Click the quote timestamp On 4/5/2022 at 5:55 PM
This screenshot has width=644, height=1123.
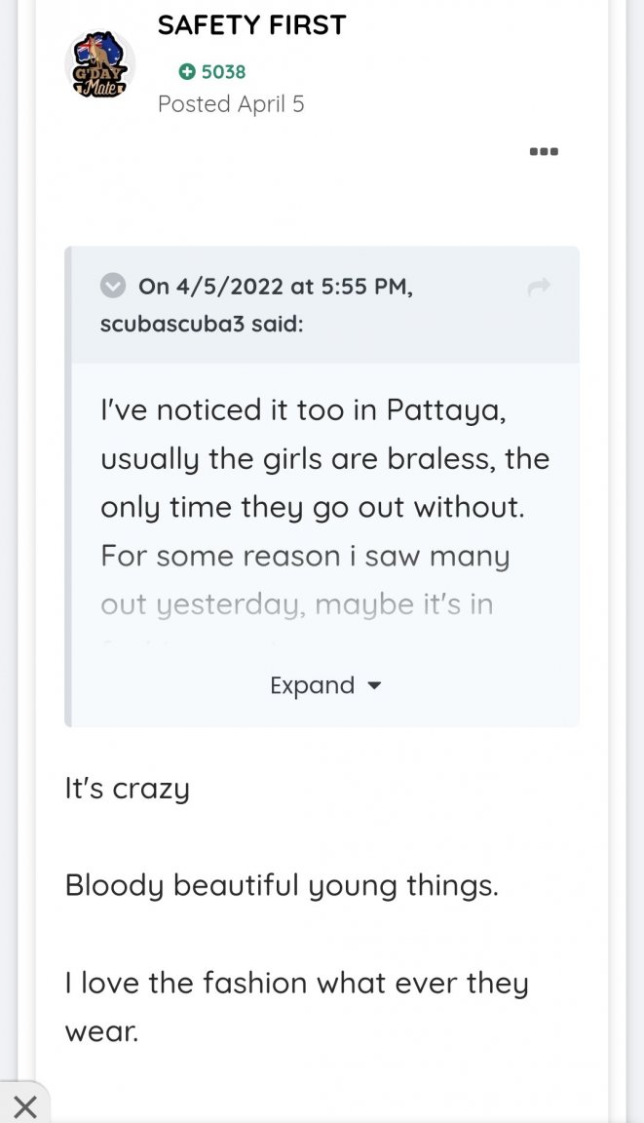(x=275, y=287)
